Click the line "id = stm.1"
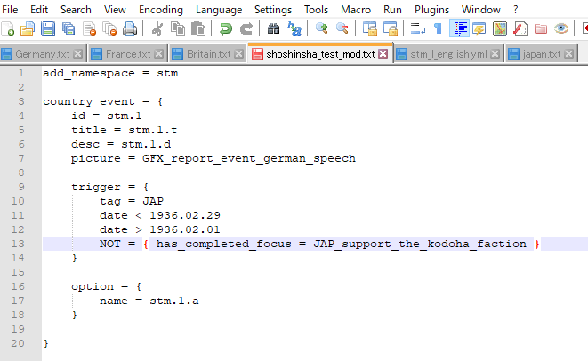 (x=107, y=116)
